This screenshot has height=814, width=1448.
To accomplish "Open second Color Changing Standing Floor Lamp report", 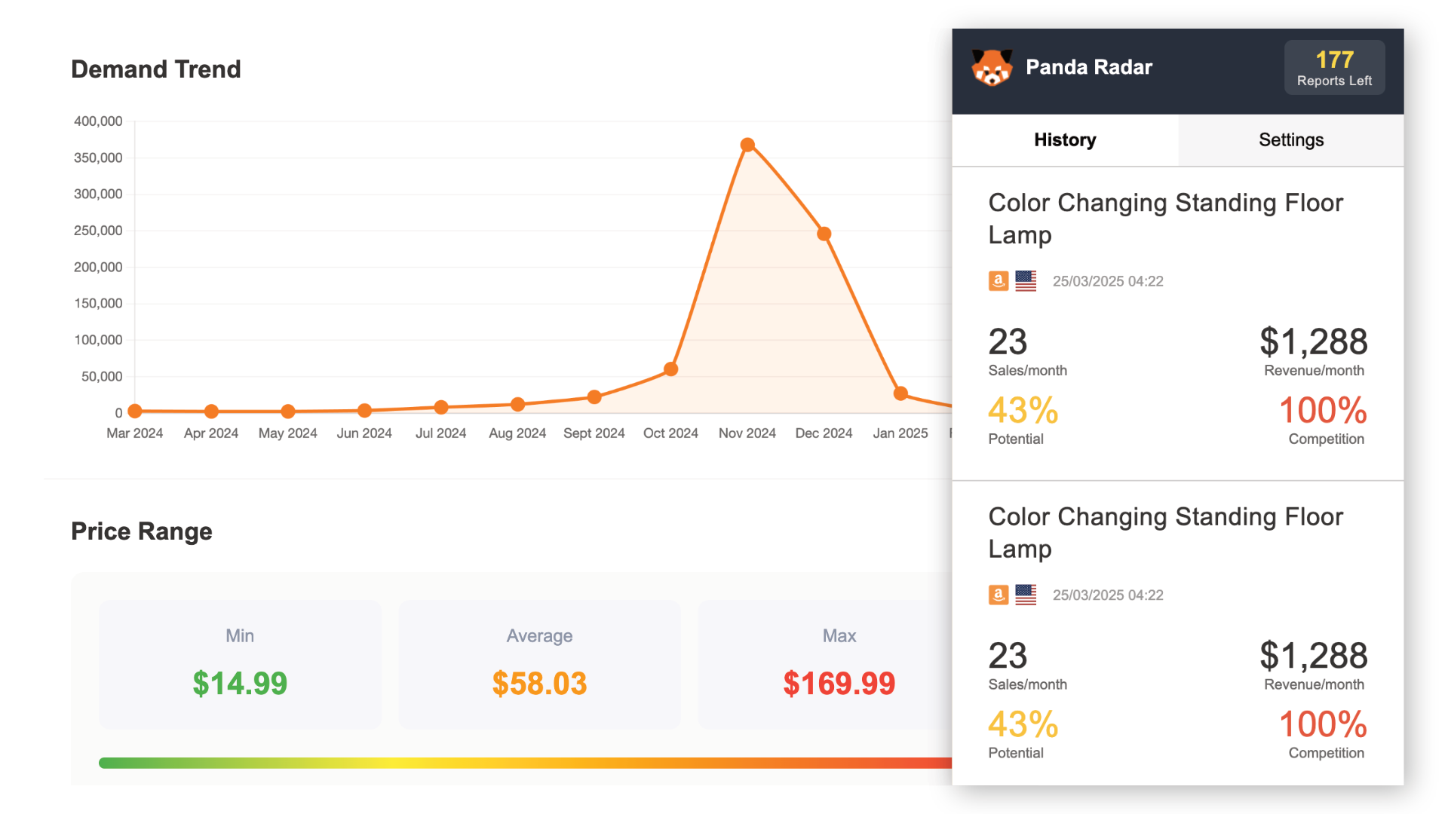I will click(1165, 532).
